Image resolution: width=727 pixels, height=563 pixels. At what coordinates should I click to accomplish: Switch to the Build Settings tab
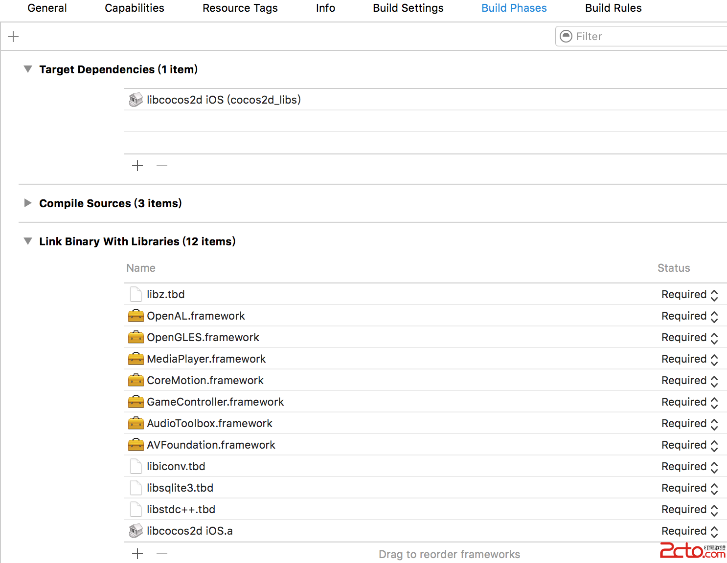click(408, 8)
